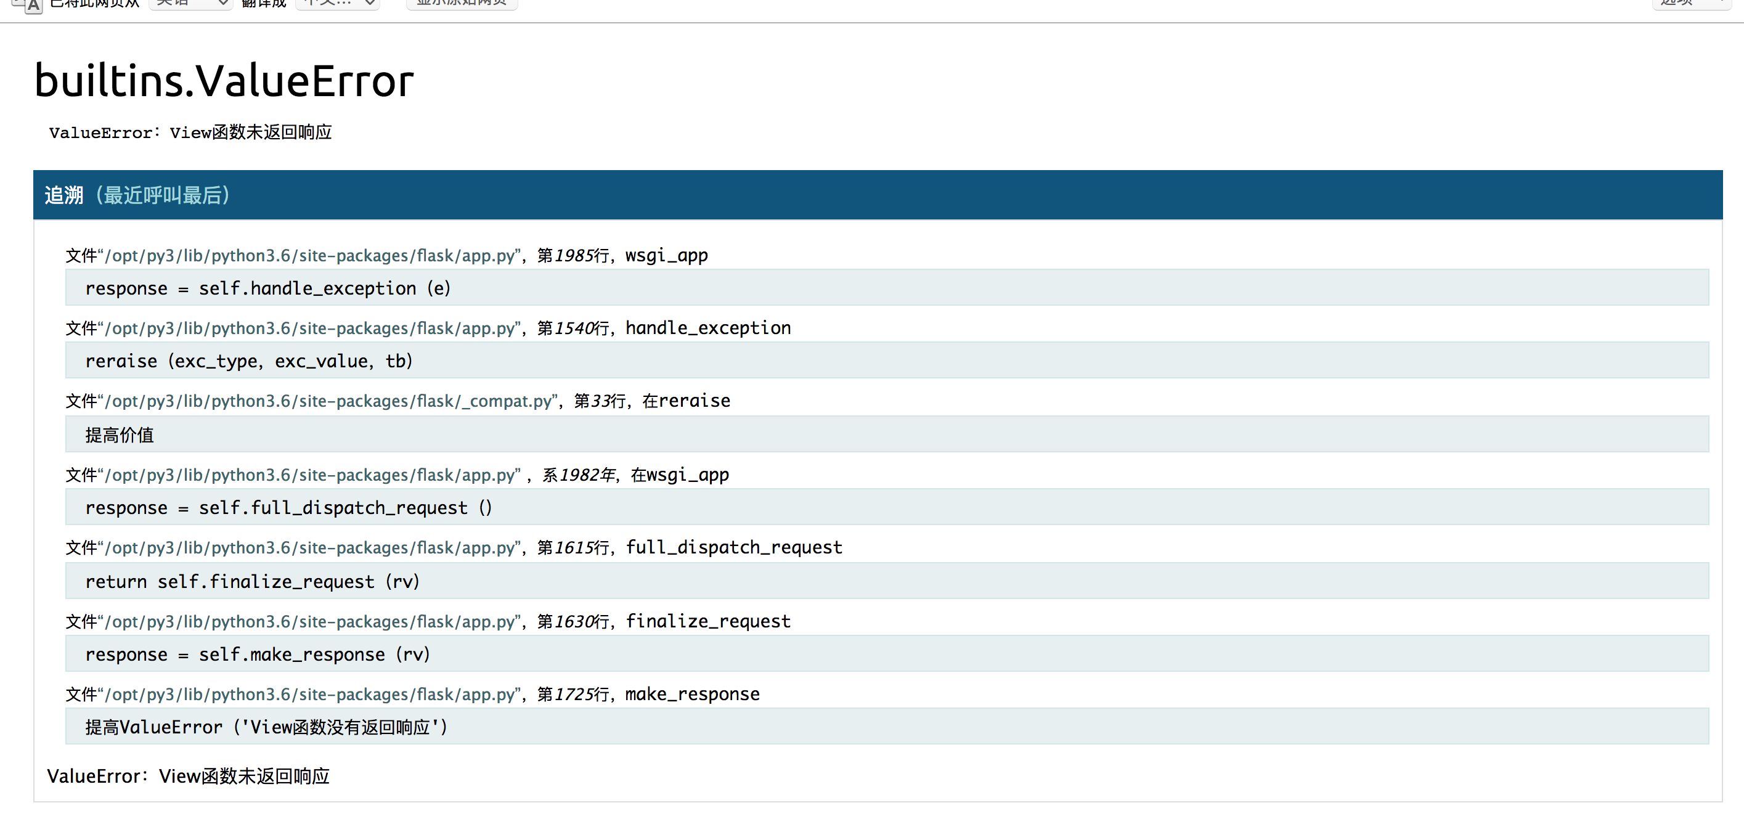Viewport: 1744px width, 816px height.
Task: Click the _compat.py file path link
Action: click(x=328, y=402)
